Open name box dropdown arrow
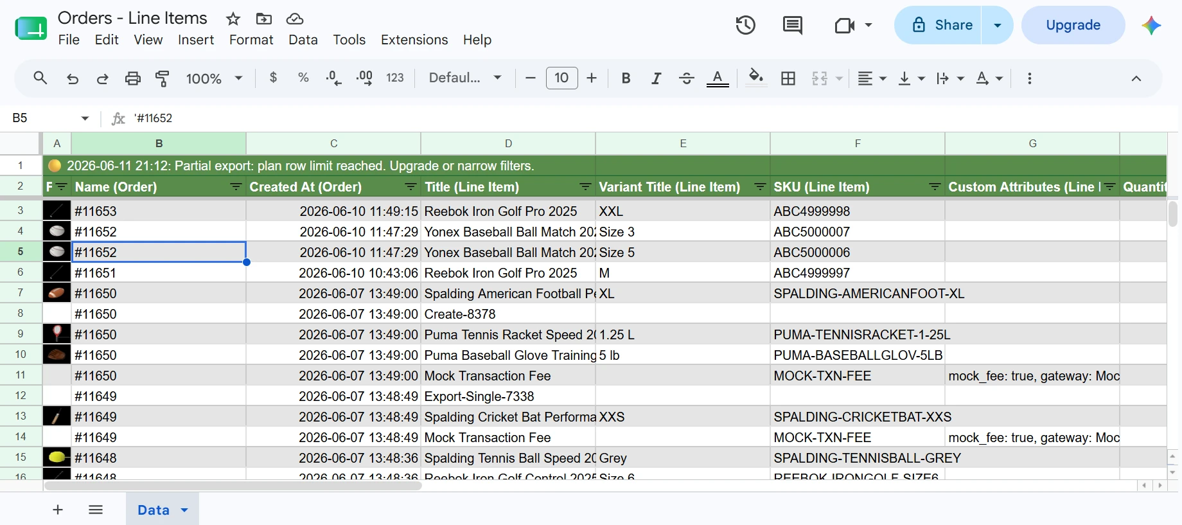The image size is (1182, 525). point(85,118)
